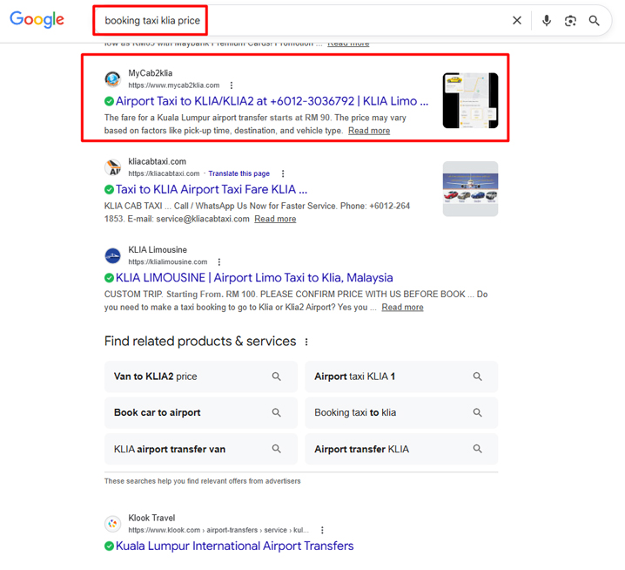Click KLIA Limousine site favicon
This screenshot has height=570, width=625.
click(x=113, y=255)
